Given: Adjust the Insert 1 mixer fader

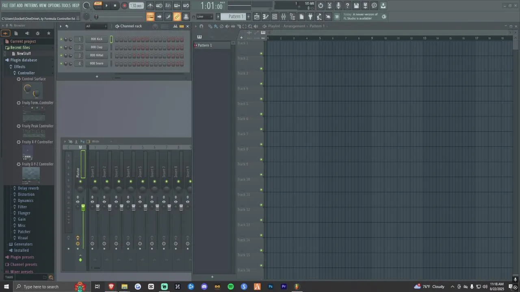Looking at the screenshot, I should (97, 207).
